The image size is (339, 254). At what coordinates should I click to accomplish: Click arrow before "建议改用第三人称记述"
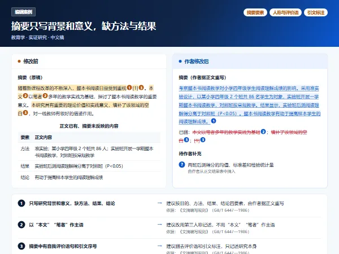(159, 225)
